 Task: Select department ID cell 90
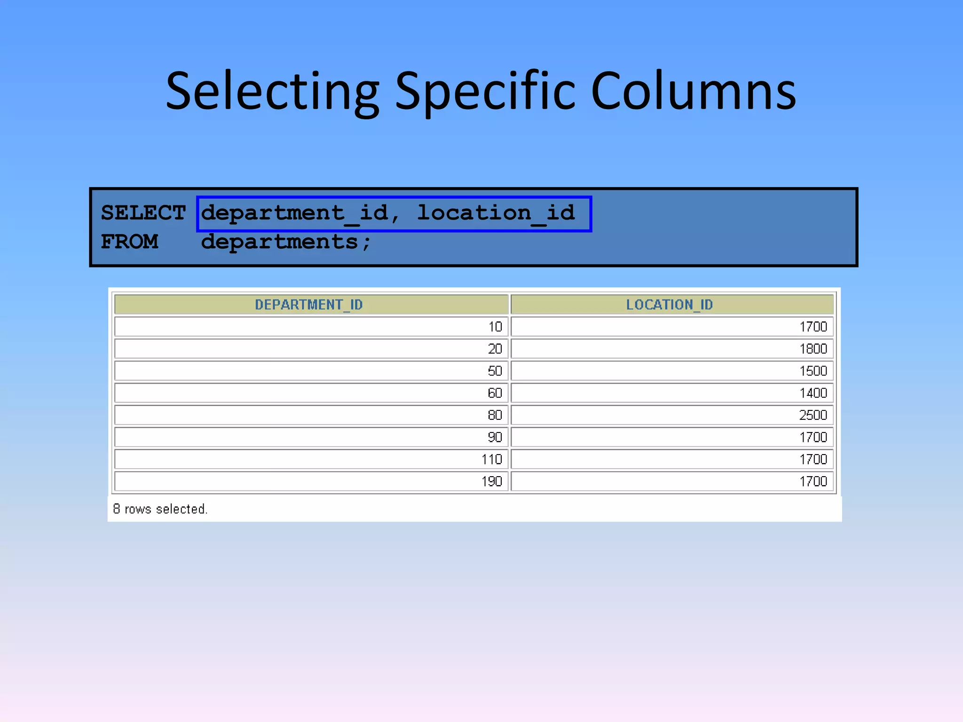[x=311, y=437]
